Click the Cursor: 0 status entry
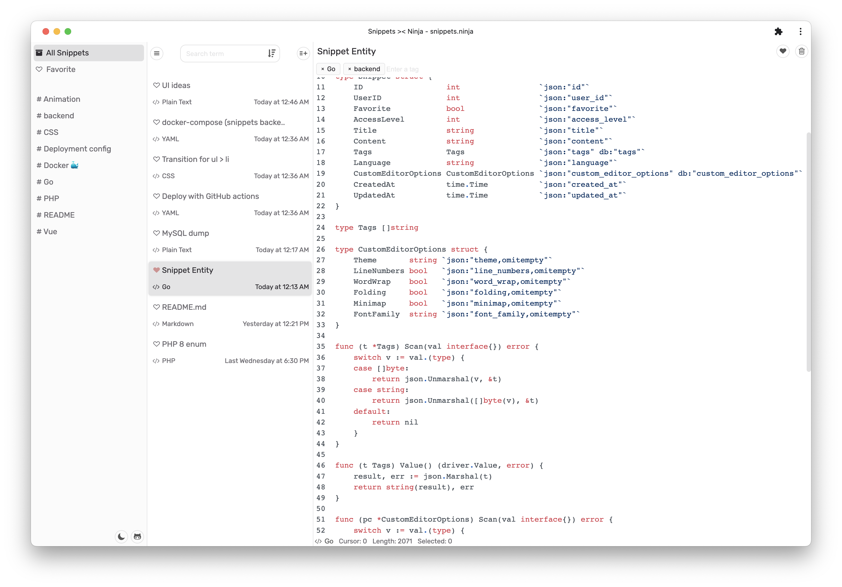 click(352, 541)
